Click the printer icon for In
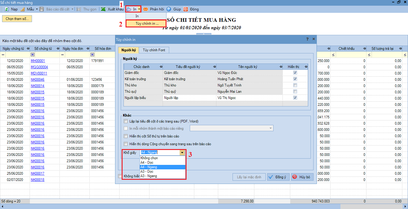 pos(129,9)
